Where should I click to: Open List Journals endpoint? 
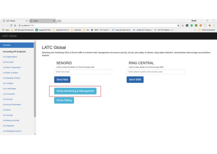click(x=8, y=115)
